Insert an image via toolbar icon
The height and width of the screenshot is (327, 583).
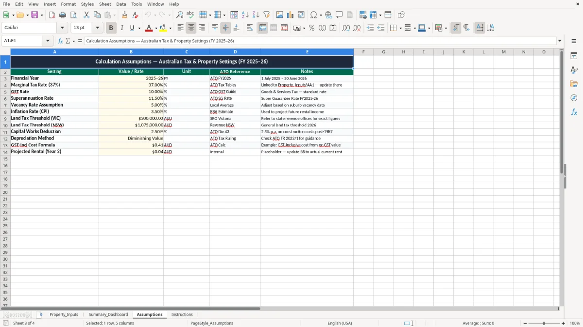coord(280,15)
